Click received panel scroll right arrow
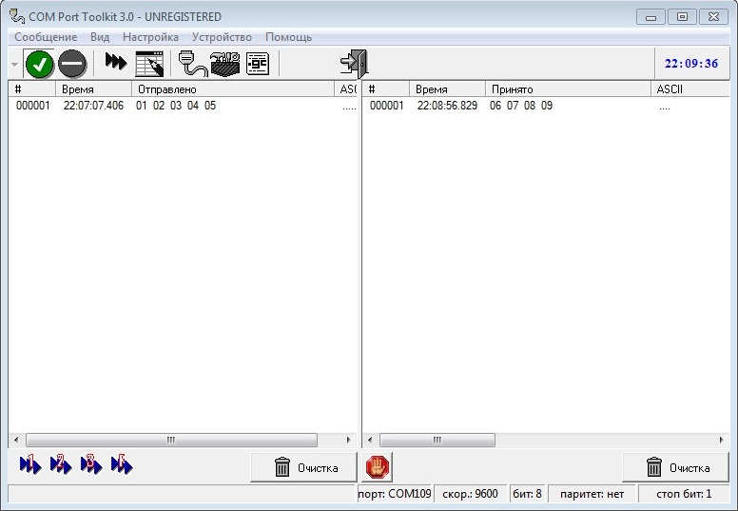This screenshot has width=738, height=511. point(722,440)
